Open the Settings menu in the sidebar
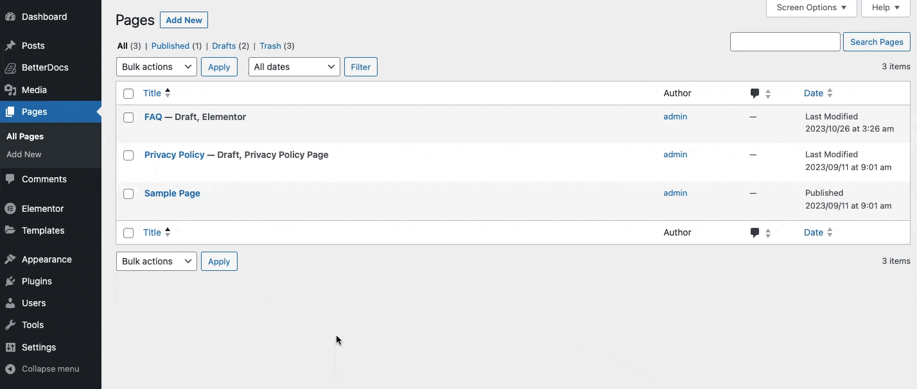Screen dimensions: 917x389 [39, 347]
